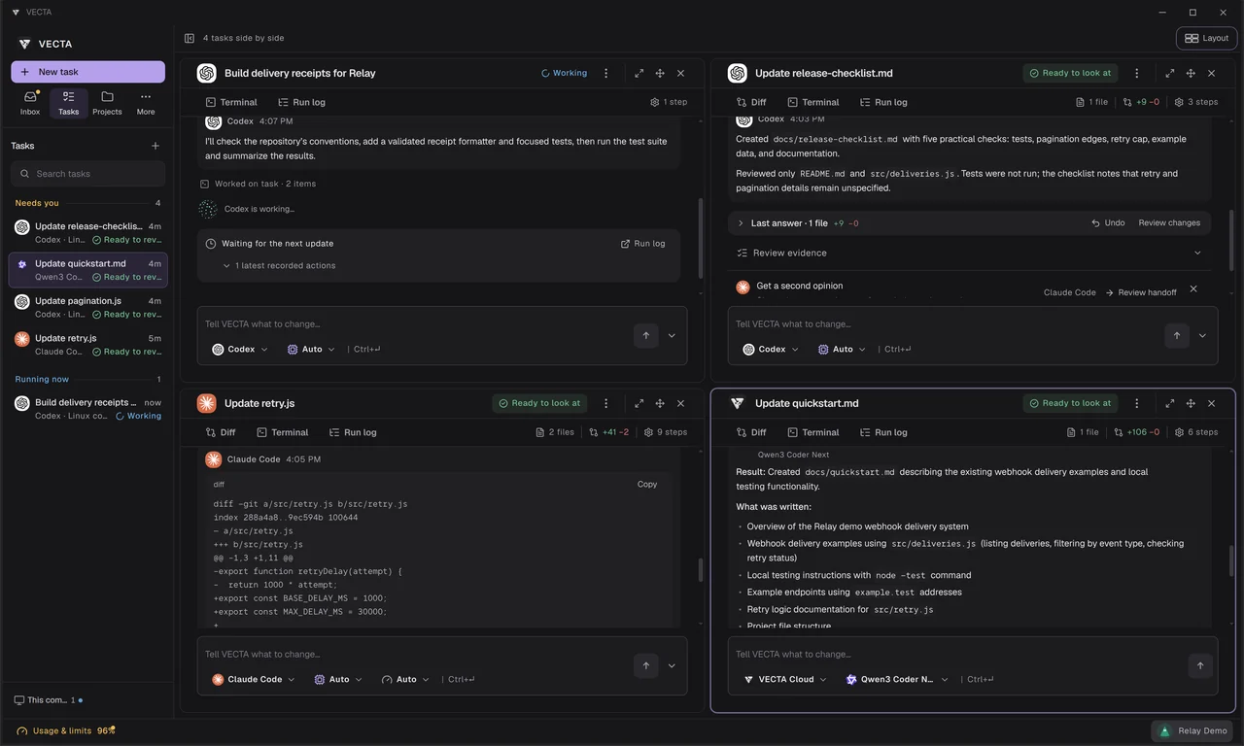Expand the Build delivery receipts panel to fullscreen
This screenshot has width=1244, height=746.
tap(639, 73)
